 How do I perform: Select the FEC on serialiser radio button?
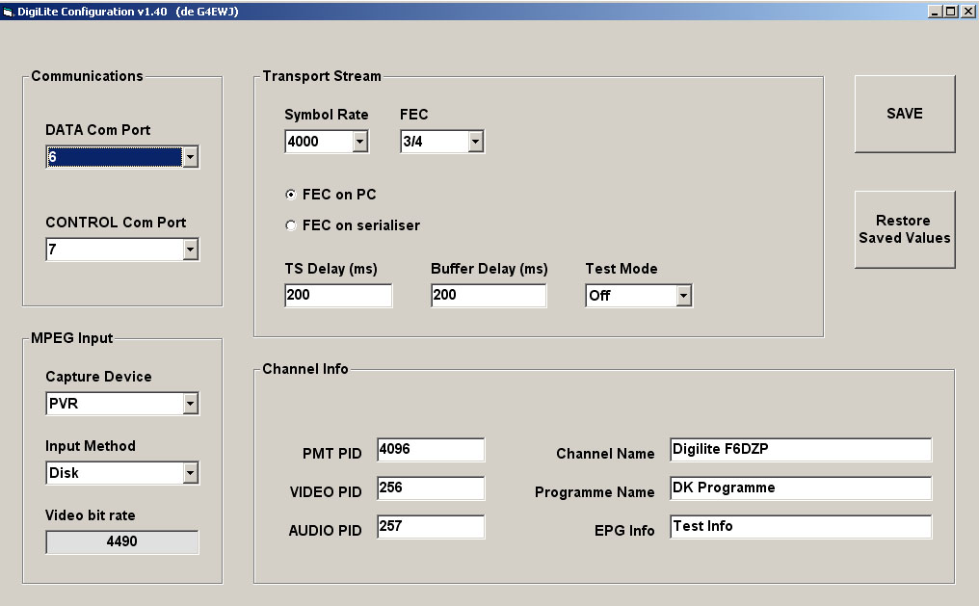click(290, 225)
